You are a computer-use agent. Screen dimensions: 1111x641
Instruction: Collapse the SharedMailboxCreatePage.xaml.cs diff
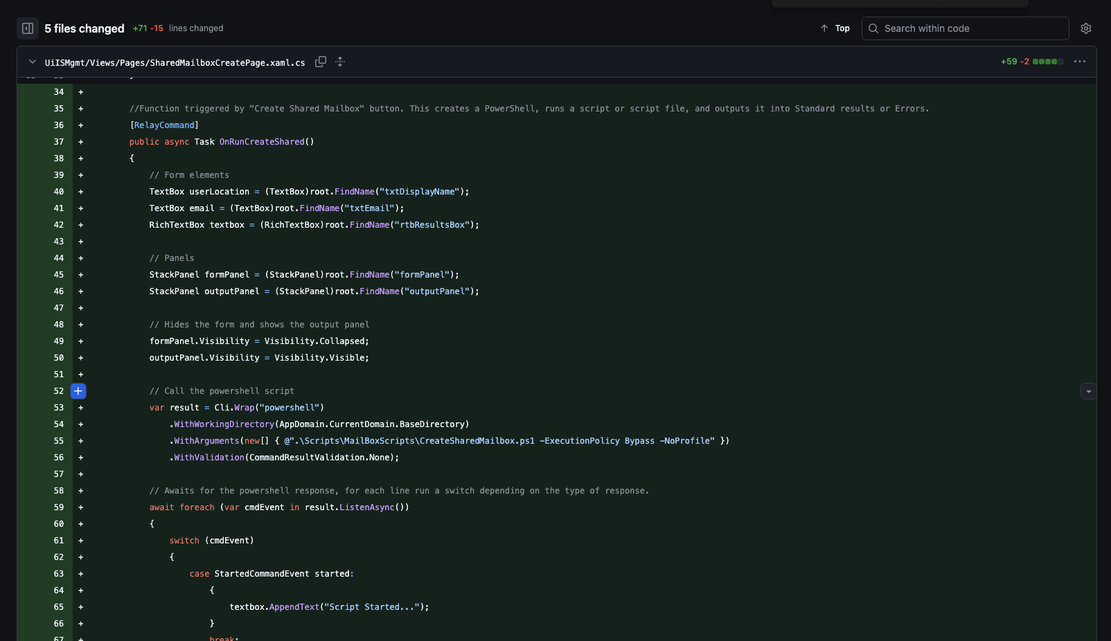coord(32,62)
